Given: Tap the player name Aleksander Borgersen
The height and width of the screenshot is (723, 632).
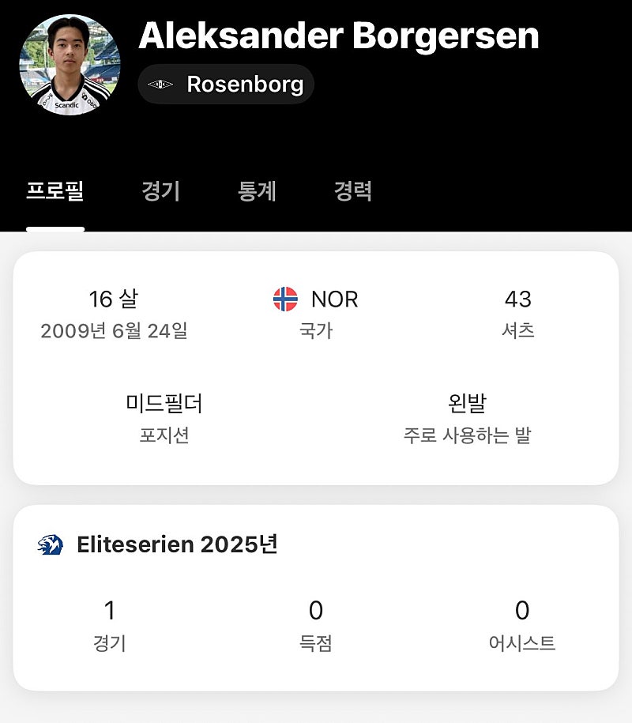Looking at the screenshot, I should pos(339,35).
